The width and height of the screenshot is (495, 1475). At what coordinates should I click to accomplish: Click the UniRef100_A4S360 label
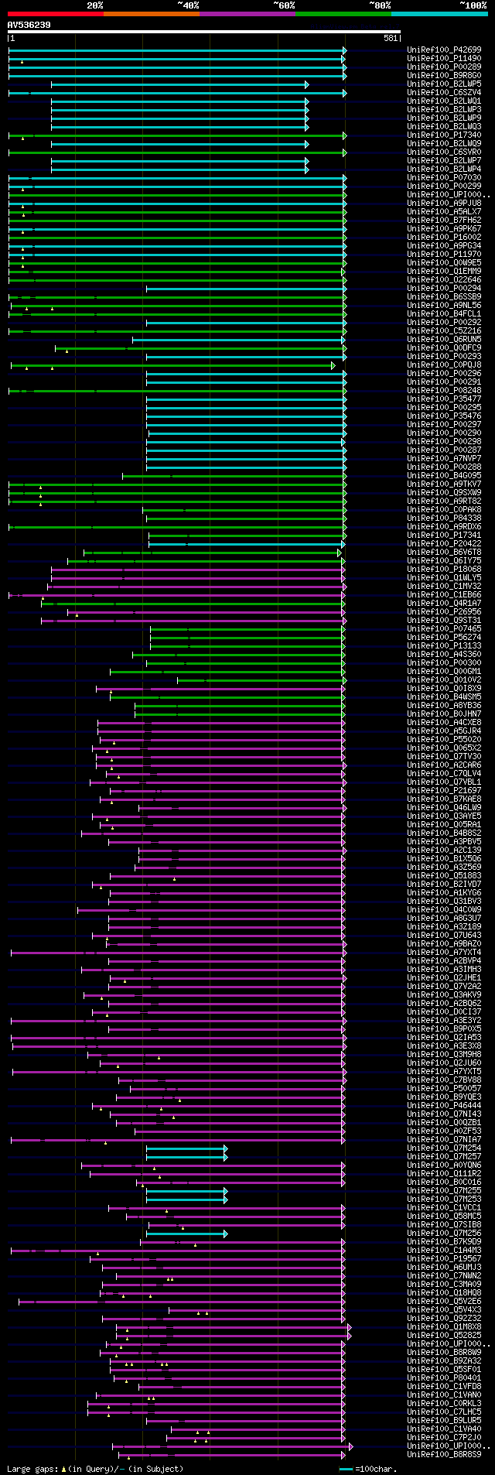click(444, 655)
